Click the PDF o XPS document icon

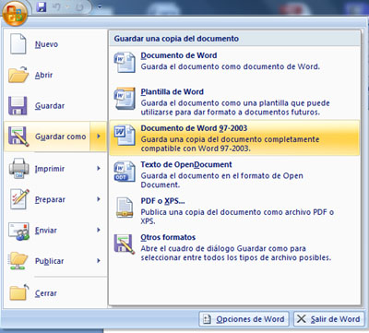(125, 208)
